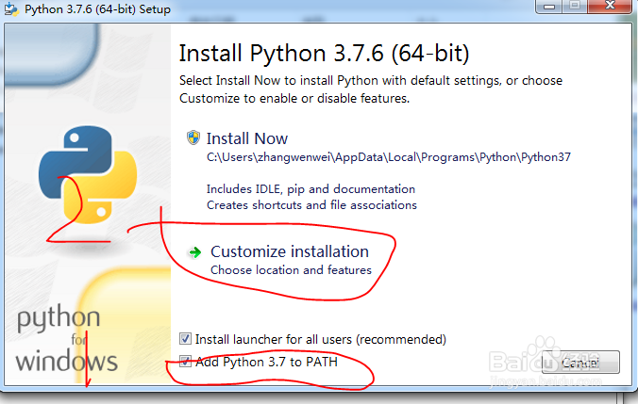Click the 'Choose location and features' text

click(291, 270)
